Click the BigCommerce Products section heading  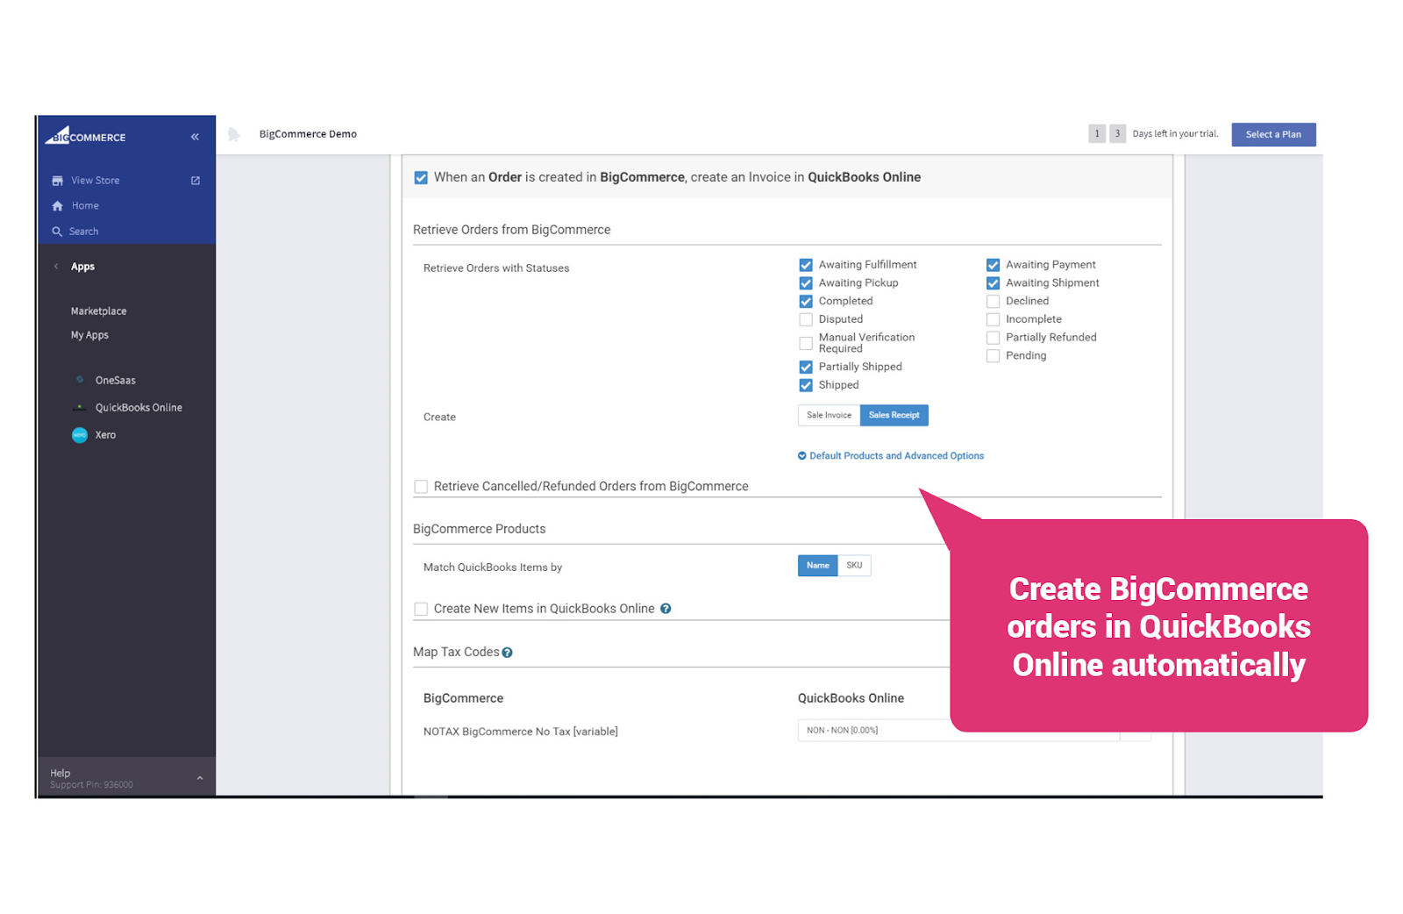pos(480,529)
